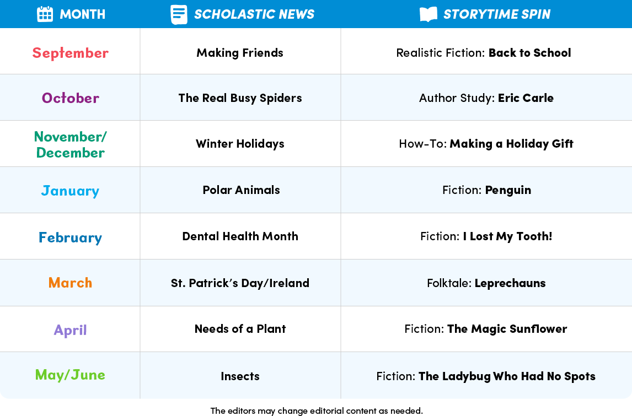
Task: Click the open book icon beside Storytime Spin
Action: click(428, 14)
